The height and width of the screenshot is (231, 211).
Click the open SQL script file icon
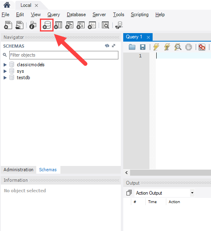point(19,25)
